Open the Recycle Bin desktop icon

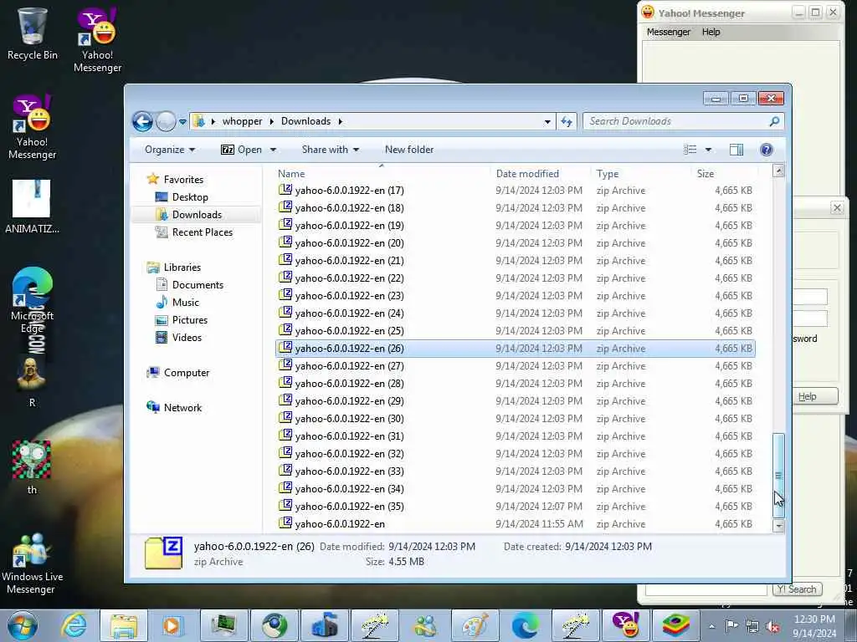(x=32, y=33)
